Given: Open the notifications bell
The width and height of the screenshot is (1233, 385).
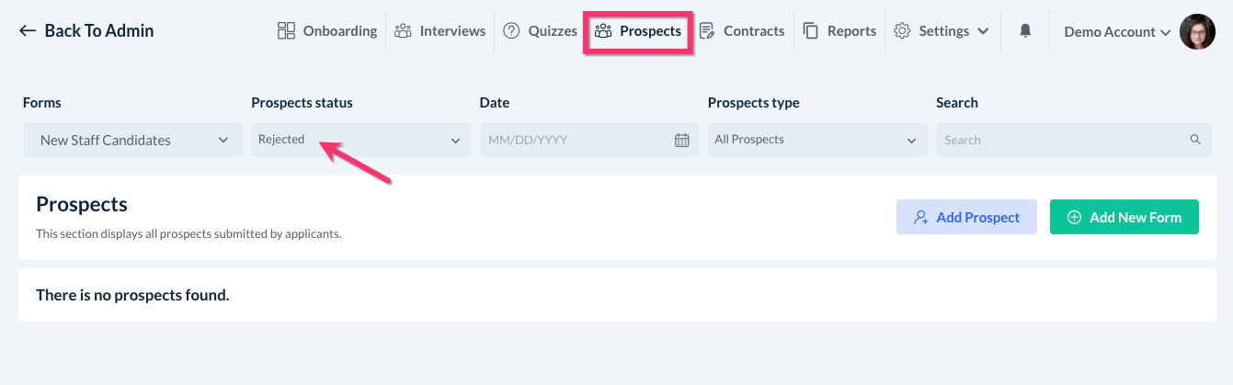Looking at the screenshot, I should click(x=1025, y=31).
